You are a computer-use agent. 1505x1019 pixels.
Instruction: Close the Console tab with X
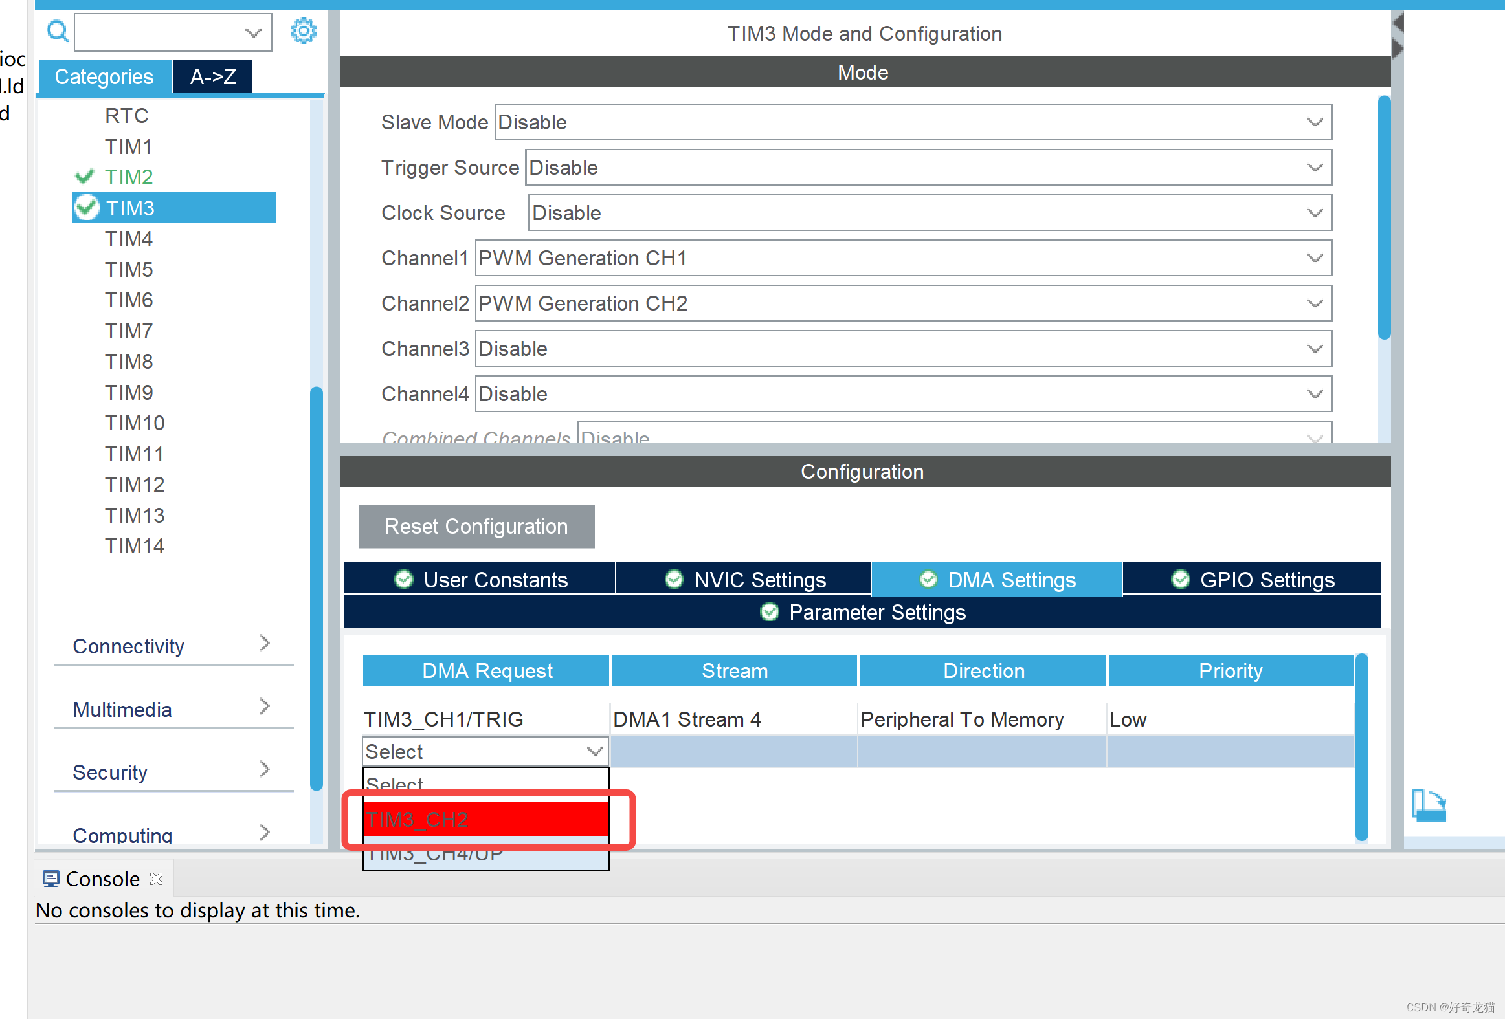pos(156,879)
